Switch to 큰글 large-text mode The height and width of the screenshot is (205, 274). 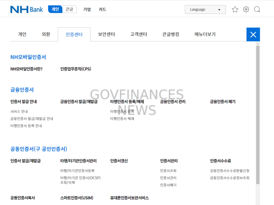[69, 9]
